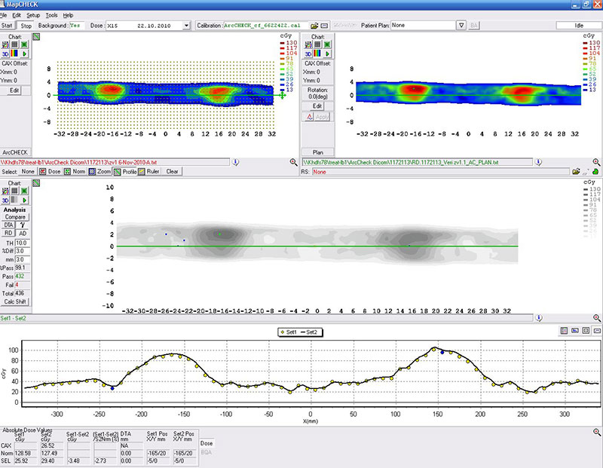Open the Dose dropdown showing X15 22.10.2010
The image size is (603, 468).
pyautogui.click(x=186, y=26)
